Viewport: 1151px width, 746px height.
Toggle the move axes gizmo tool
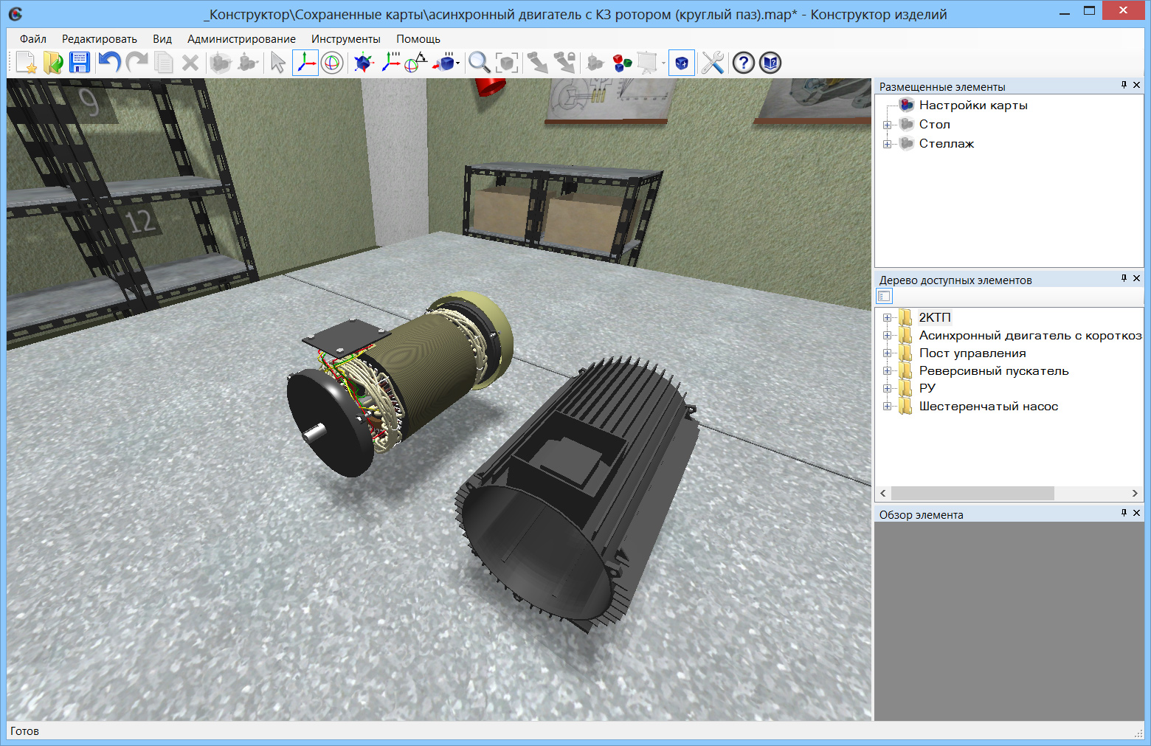(x=305, y=63)
